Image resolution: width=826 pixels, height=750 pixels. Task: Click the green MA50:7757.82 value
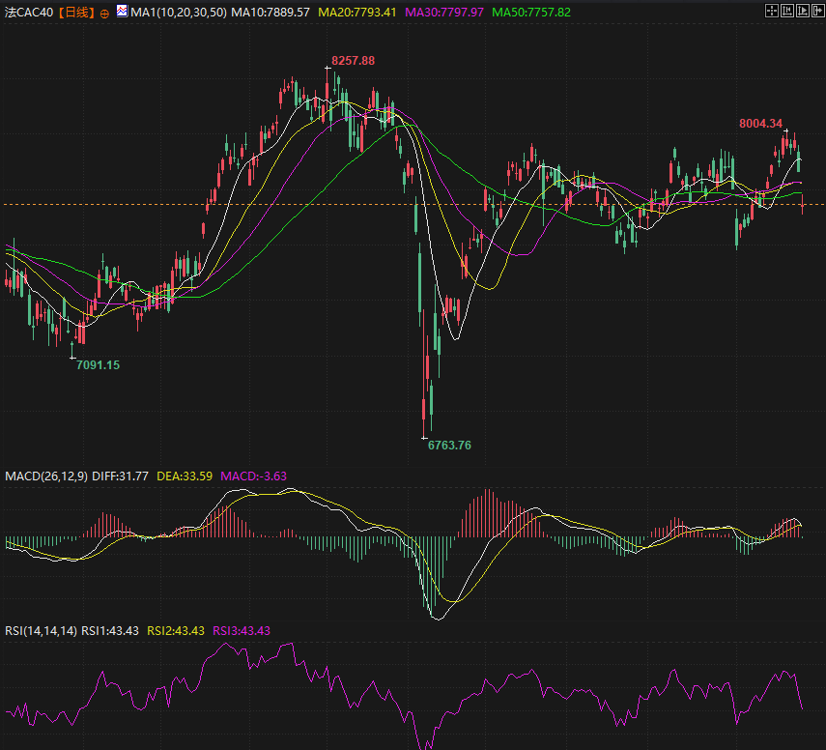pos(531,13)
